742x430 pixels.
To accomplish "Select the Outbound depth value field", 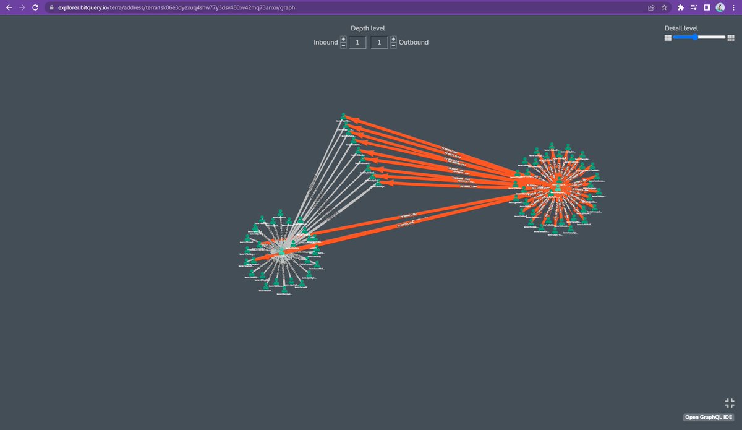I will pos(379,42).
